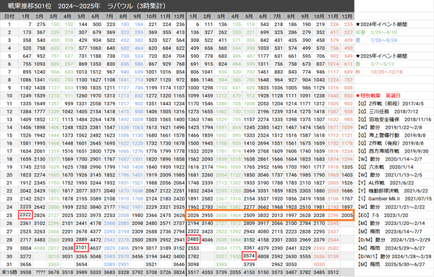Select the 【W】節分 2022/1/21~2/22 entry
The width and height of the screenshot is (434, 277).
pyautogui.click(x=390, y=207)
